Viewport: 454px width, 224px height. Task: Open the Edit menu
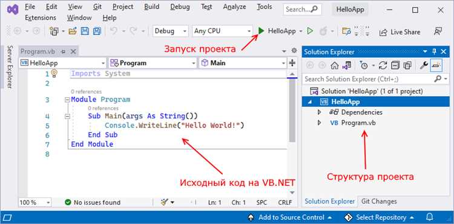click(x=51, y=7)
